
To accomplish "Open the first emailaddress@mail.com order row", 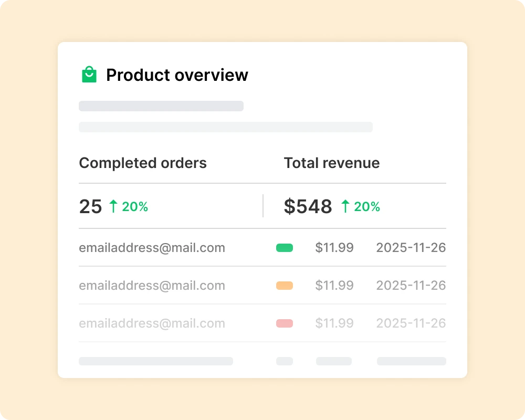I will click(152, 248).
